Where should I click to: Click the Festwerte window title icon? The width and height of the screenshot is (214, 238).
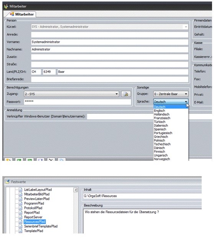(7, 181)
